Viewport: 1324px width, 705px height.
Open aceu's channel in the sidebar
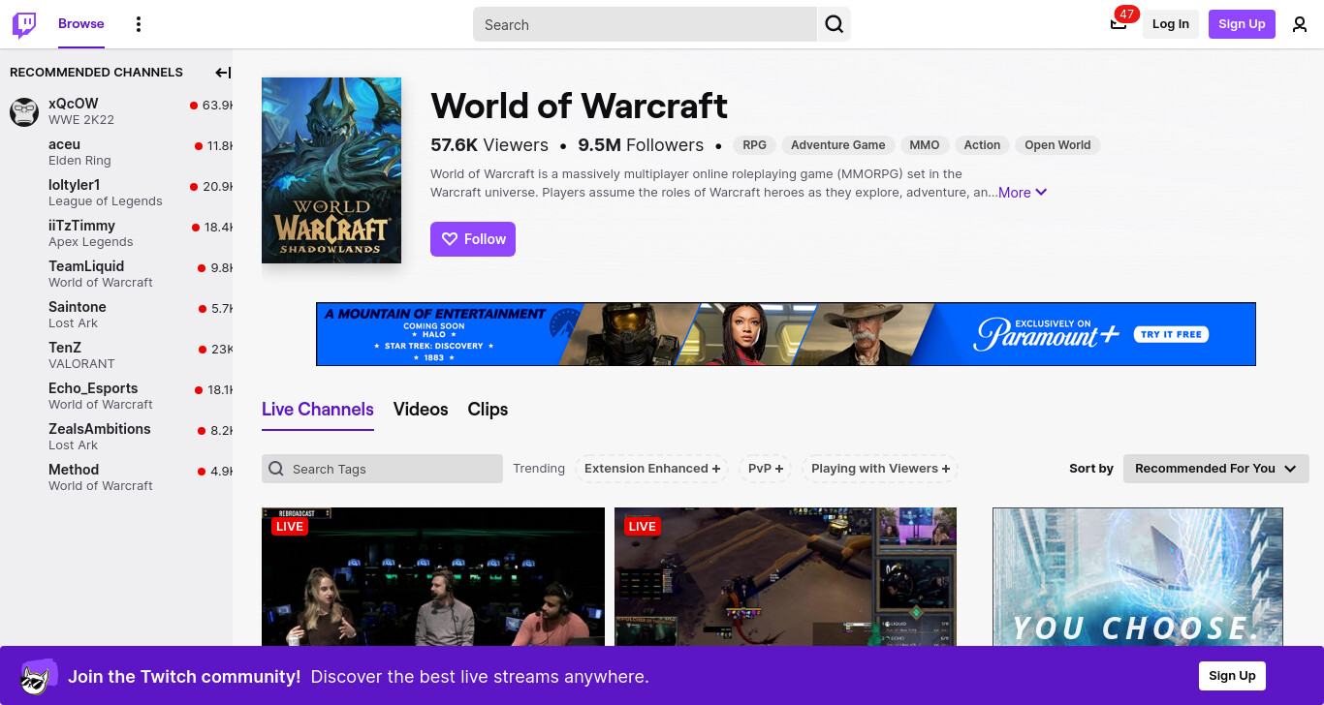[x=116, y=152]
